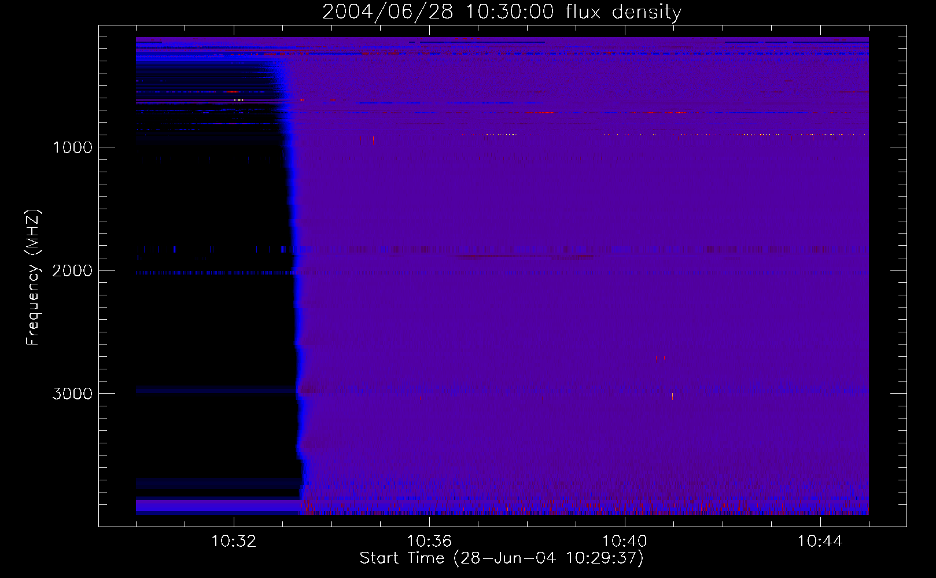Click the 3000 frequency tick label
936x578 pixels.
(x=72, y=394)
